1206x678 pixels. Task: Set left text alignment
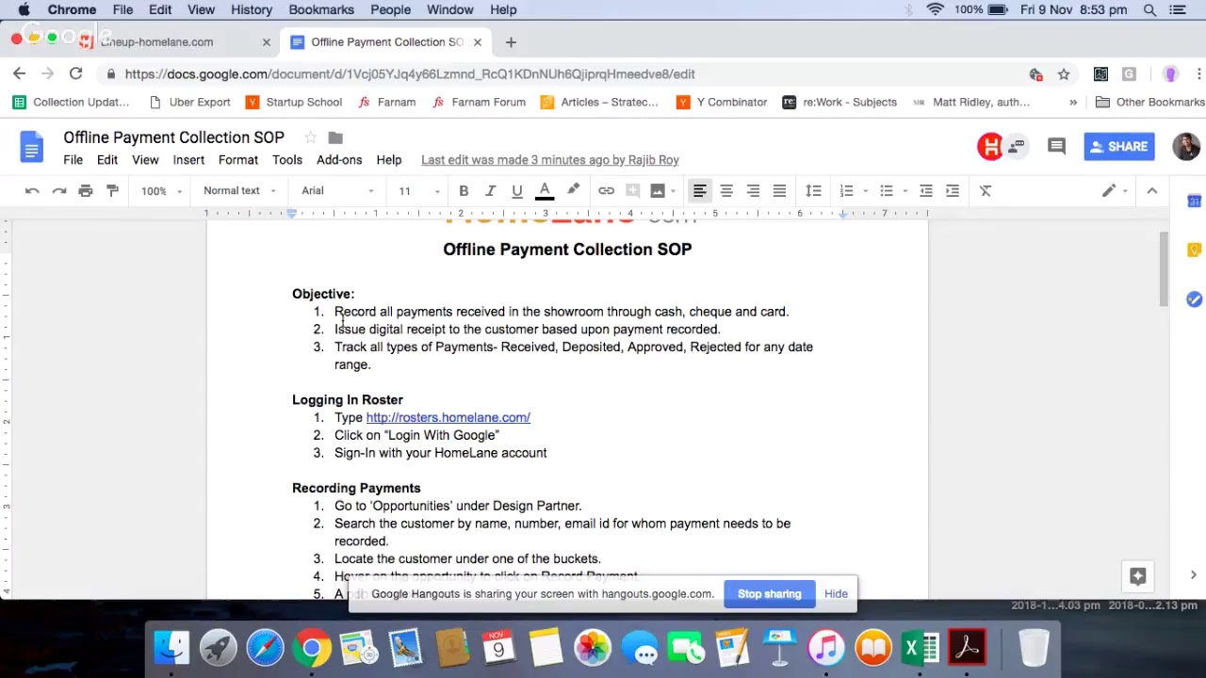(x=699, y=191)
